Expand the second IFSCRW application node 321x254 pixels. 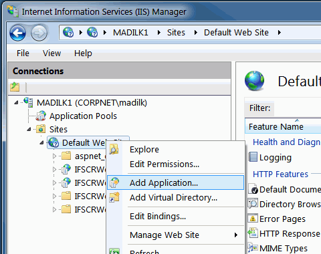54,182
